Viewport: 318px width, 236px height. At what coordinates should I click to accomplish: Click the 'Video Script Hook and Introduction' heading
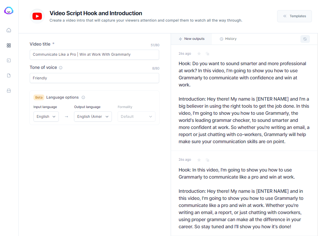pos(96,13)
